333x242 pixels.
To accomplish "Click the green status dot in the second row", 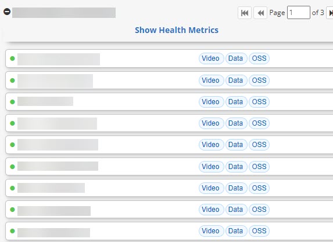I will [x=13, y=80].
